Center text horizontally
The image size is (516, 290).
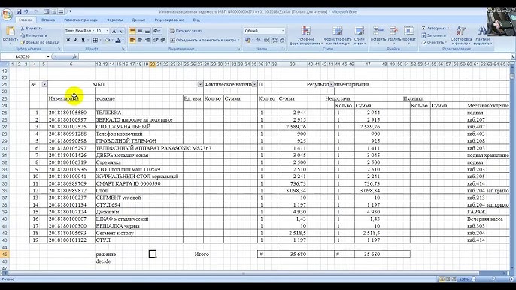click(x=140, y=40)
